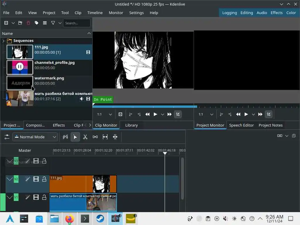Toggle edit mode icon in Project Monitor
The image size is (300, 225).
(x=269, y=114)
